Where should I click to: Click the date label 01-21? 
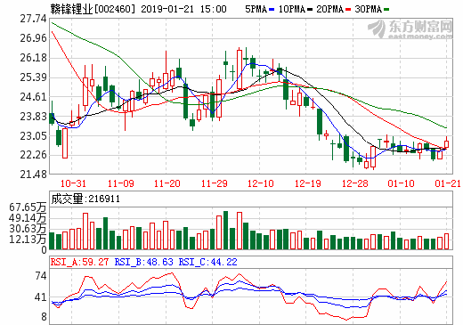click(448, 183)
